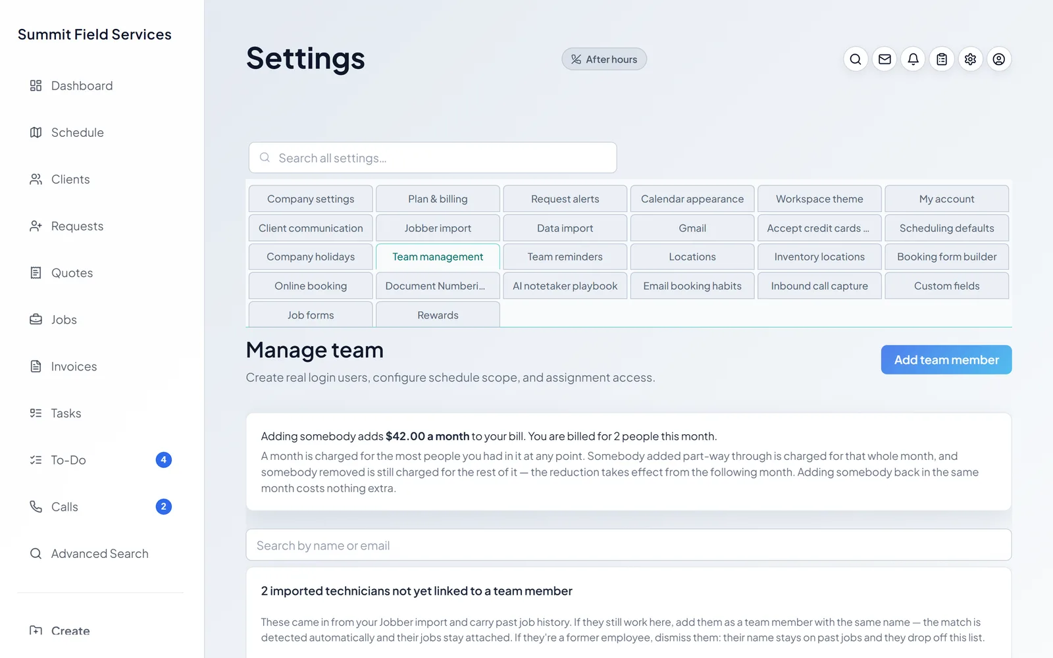Click the Invoices file icon
The image size is (1053, 658).
click(36, 366)
